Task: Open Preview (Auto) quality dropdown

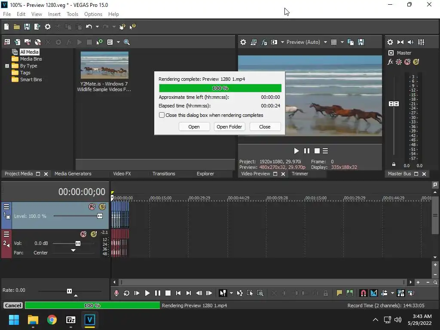Action: 325,42
